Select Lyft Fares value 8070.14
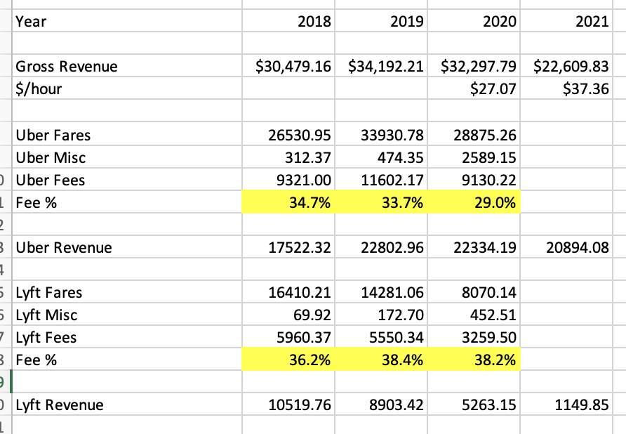This screenshot has height=434, width=626. [x=474, y=291]
